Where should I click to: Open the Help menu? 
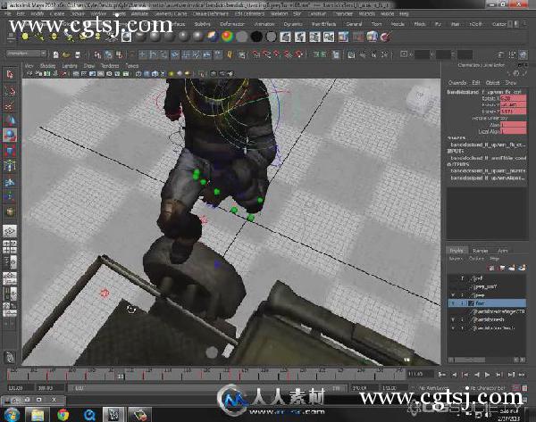(404, 14)
